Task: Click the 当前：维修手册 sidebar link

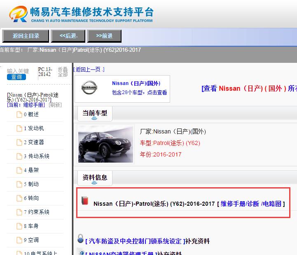Action: click(26, 105)
